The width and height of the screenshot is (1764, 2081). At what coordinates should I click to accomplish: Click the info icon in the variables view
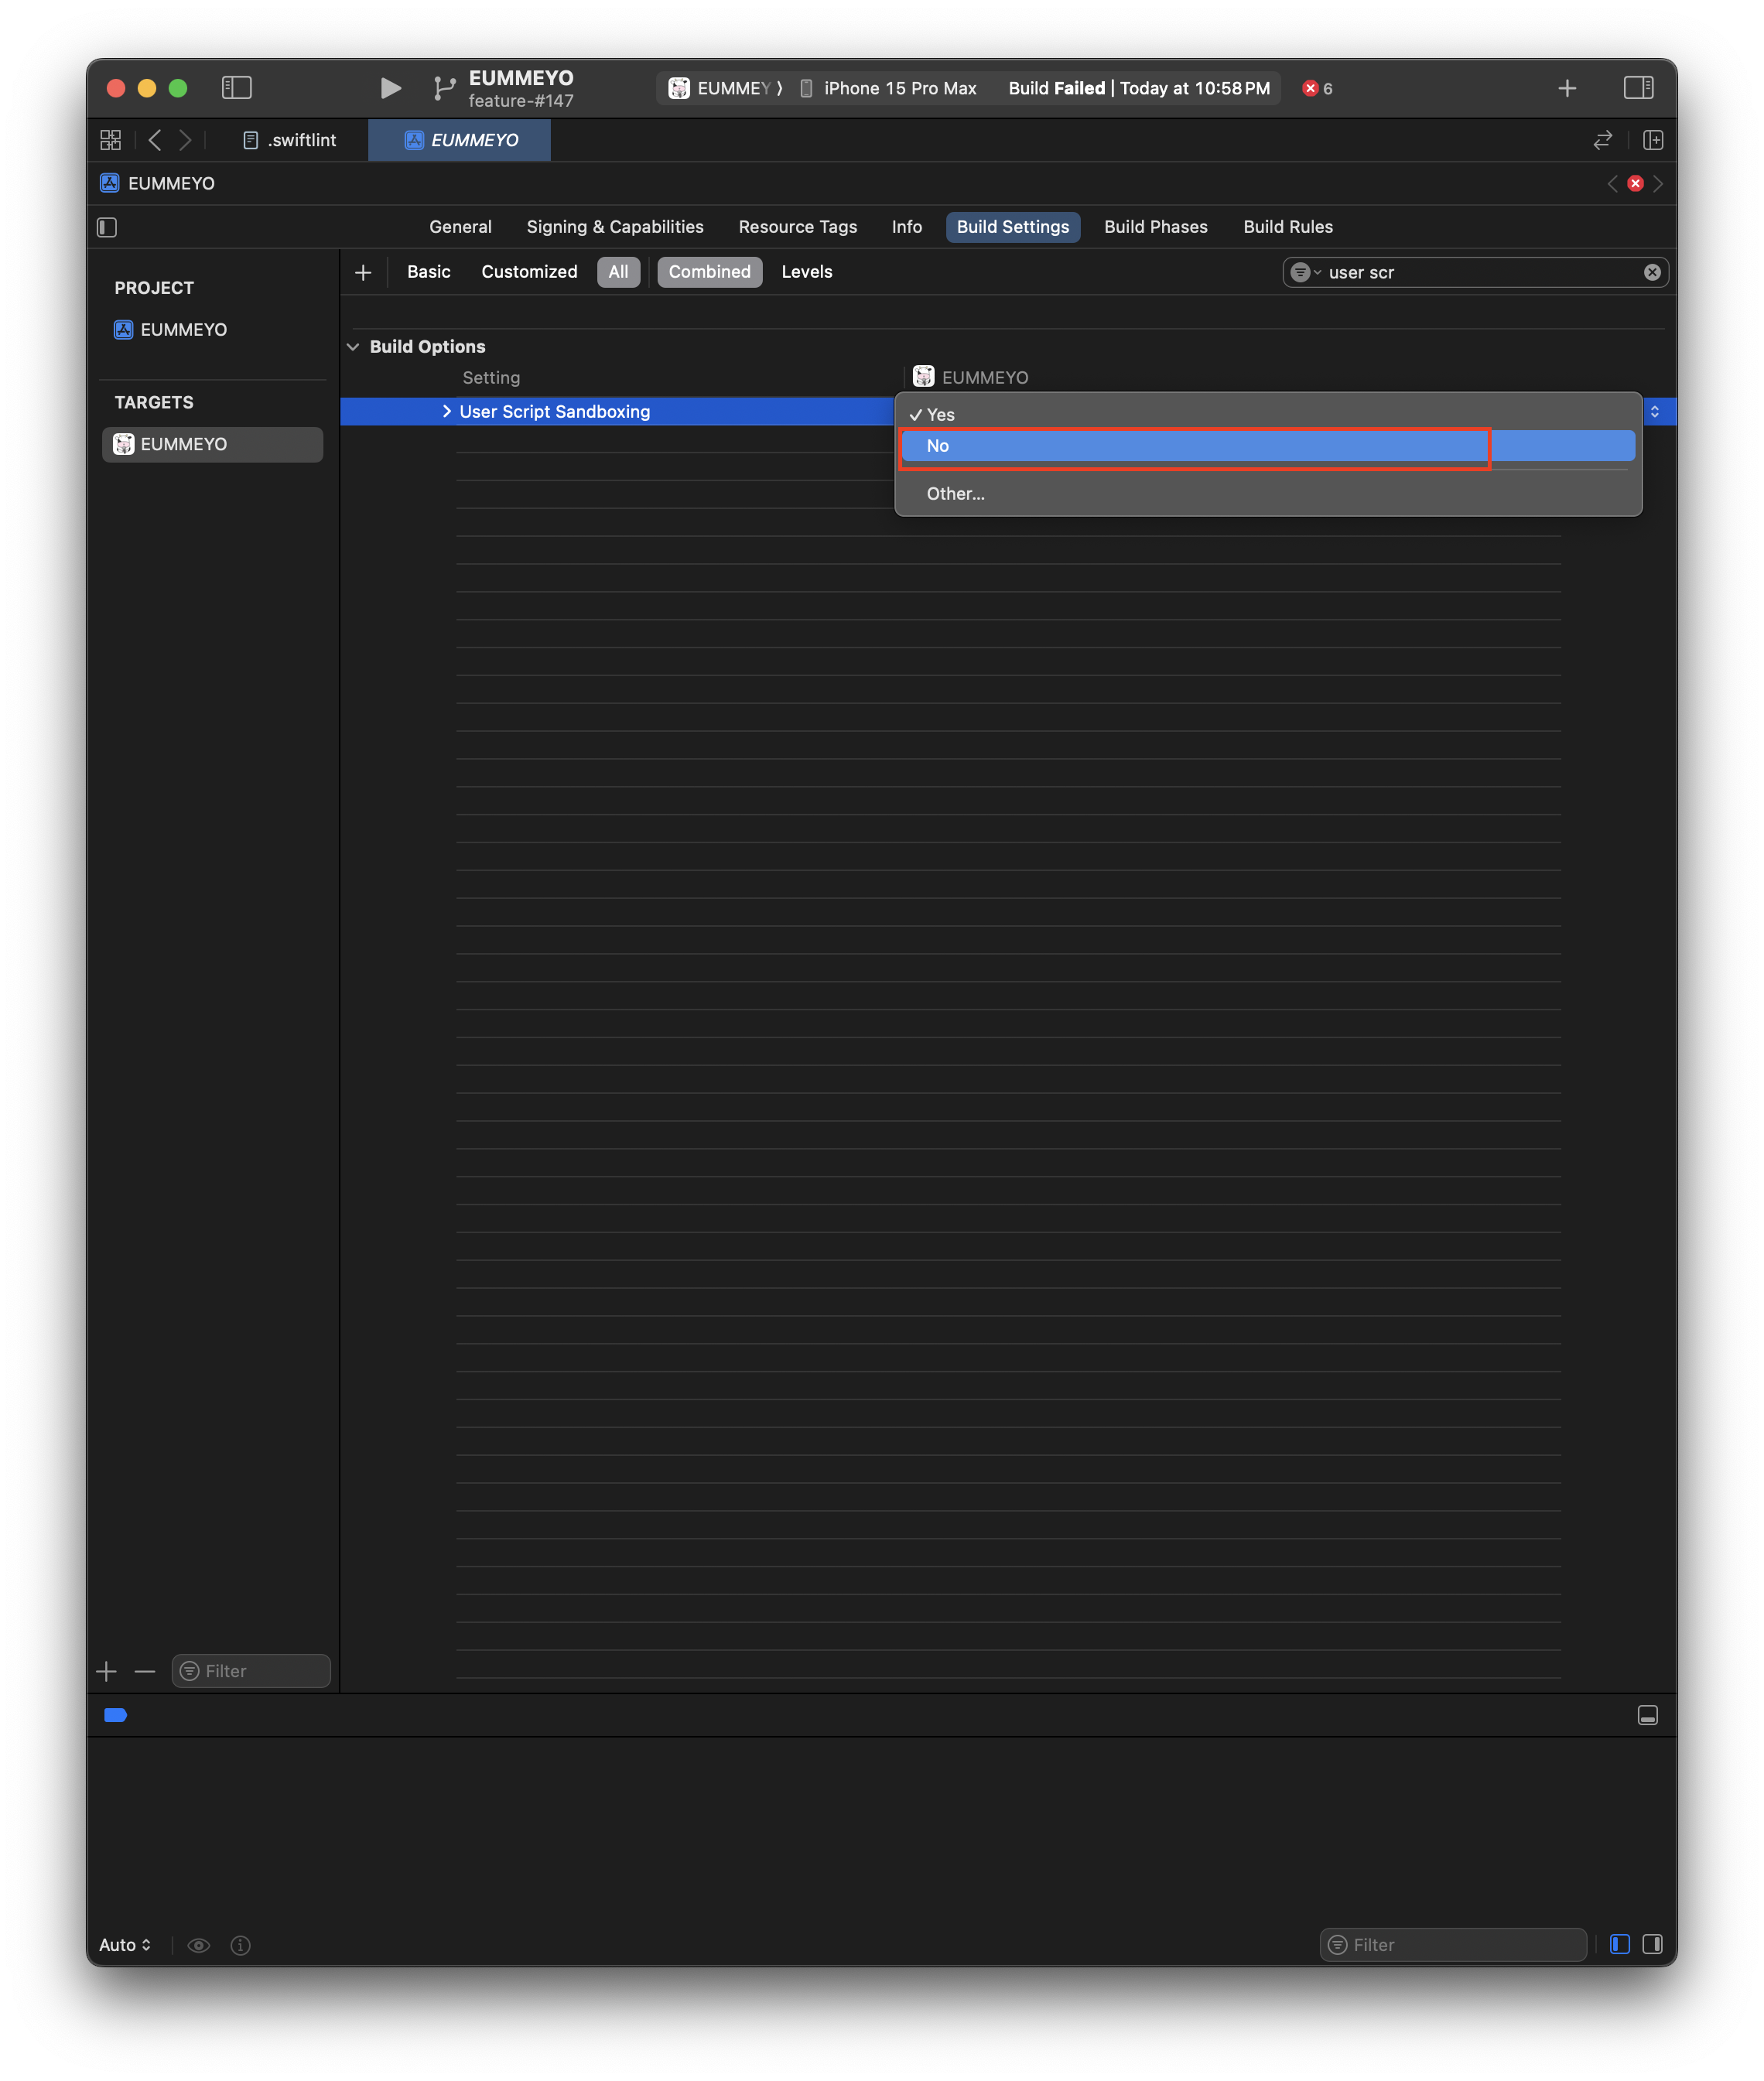[x=240, y=1945]
